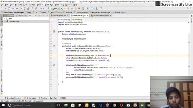The width and height of the screenshot is (193, 108).
Task: Click the Copy toolbar icon
Action: (x=25, y=8)
